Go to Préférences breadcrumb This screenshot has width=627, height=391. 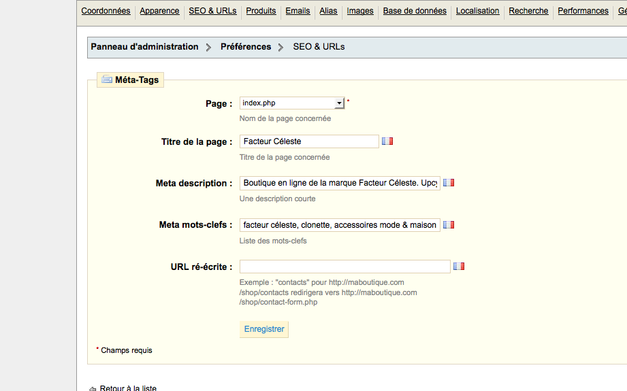(x=246, y=47)
